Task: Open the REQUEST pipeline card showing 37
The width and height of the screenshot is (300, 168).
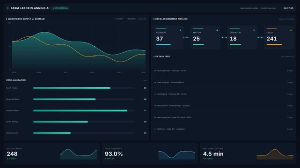Action: coord(168,37)
